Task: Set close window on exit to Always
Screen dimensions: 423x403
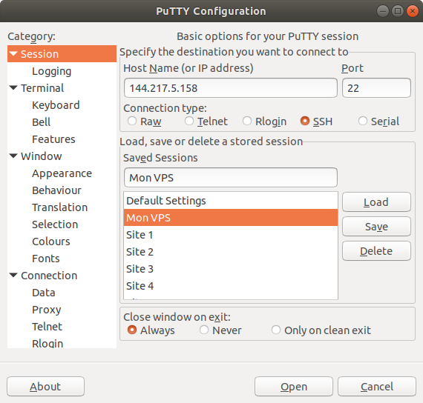Action: pos(132,330)
